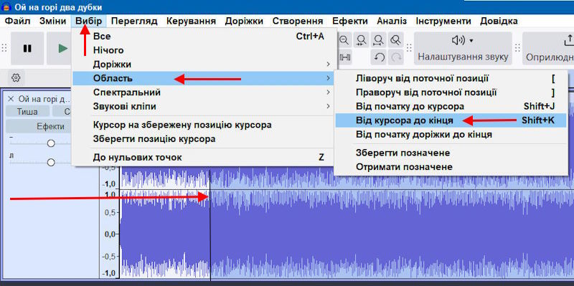Screen dimensions: 574x286
Task: Click grip handle before Оприлюднити button
Action: click(517, 48)
